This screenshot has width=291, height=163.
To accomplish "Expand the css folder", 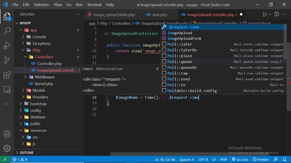I will pyautogui.click(x=23, y=137).
